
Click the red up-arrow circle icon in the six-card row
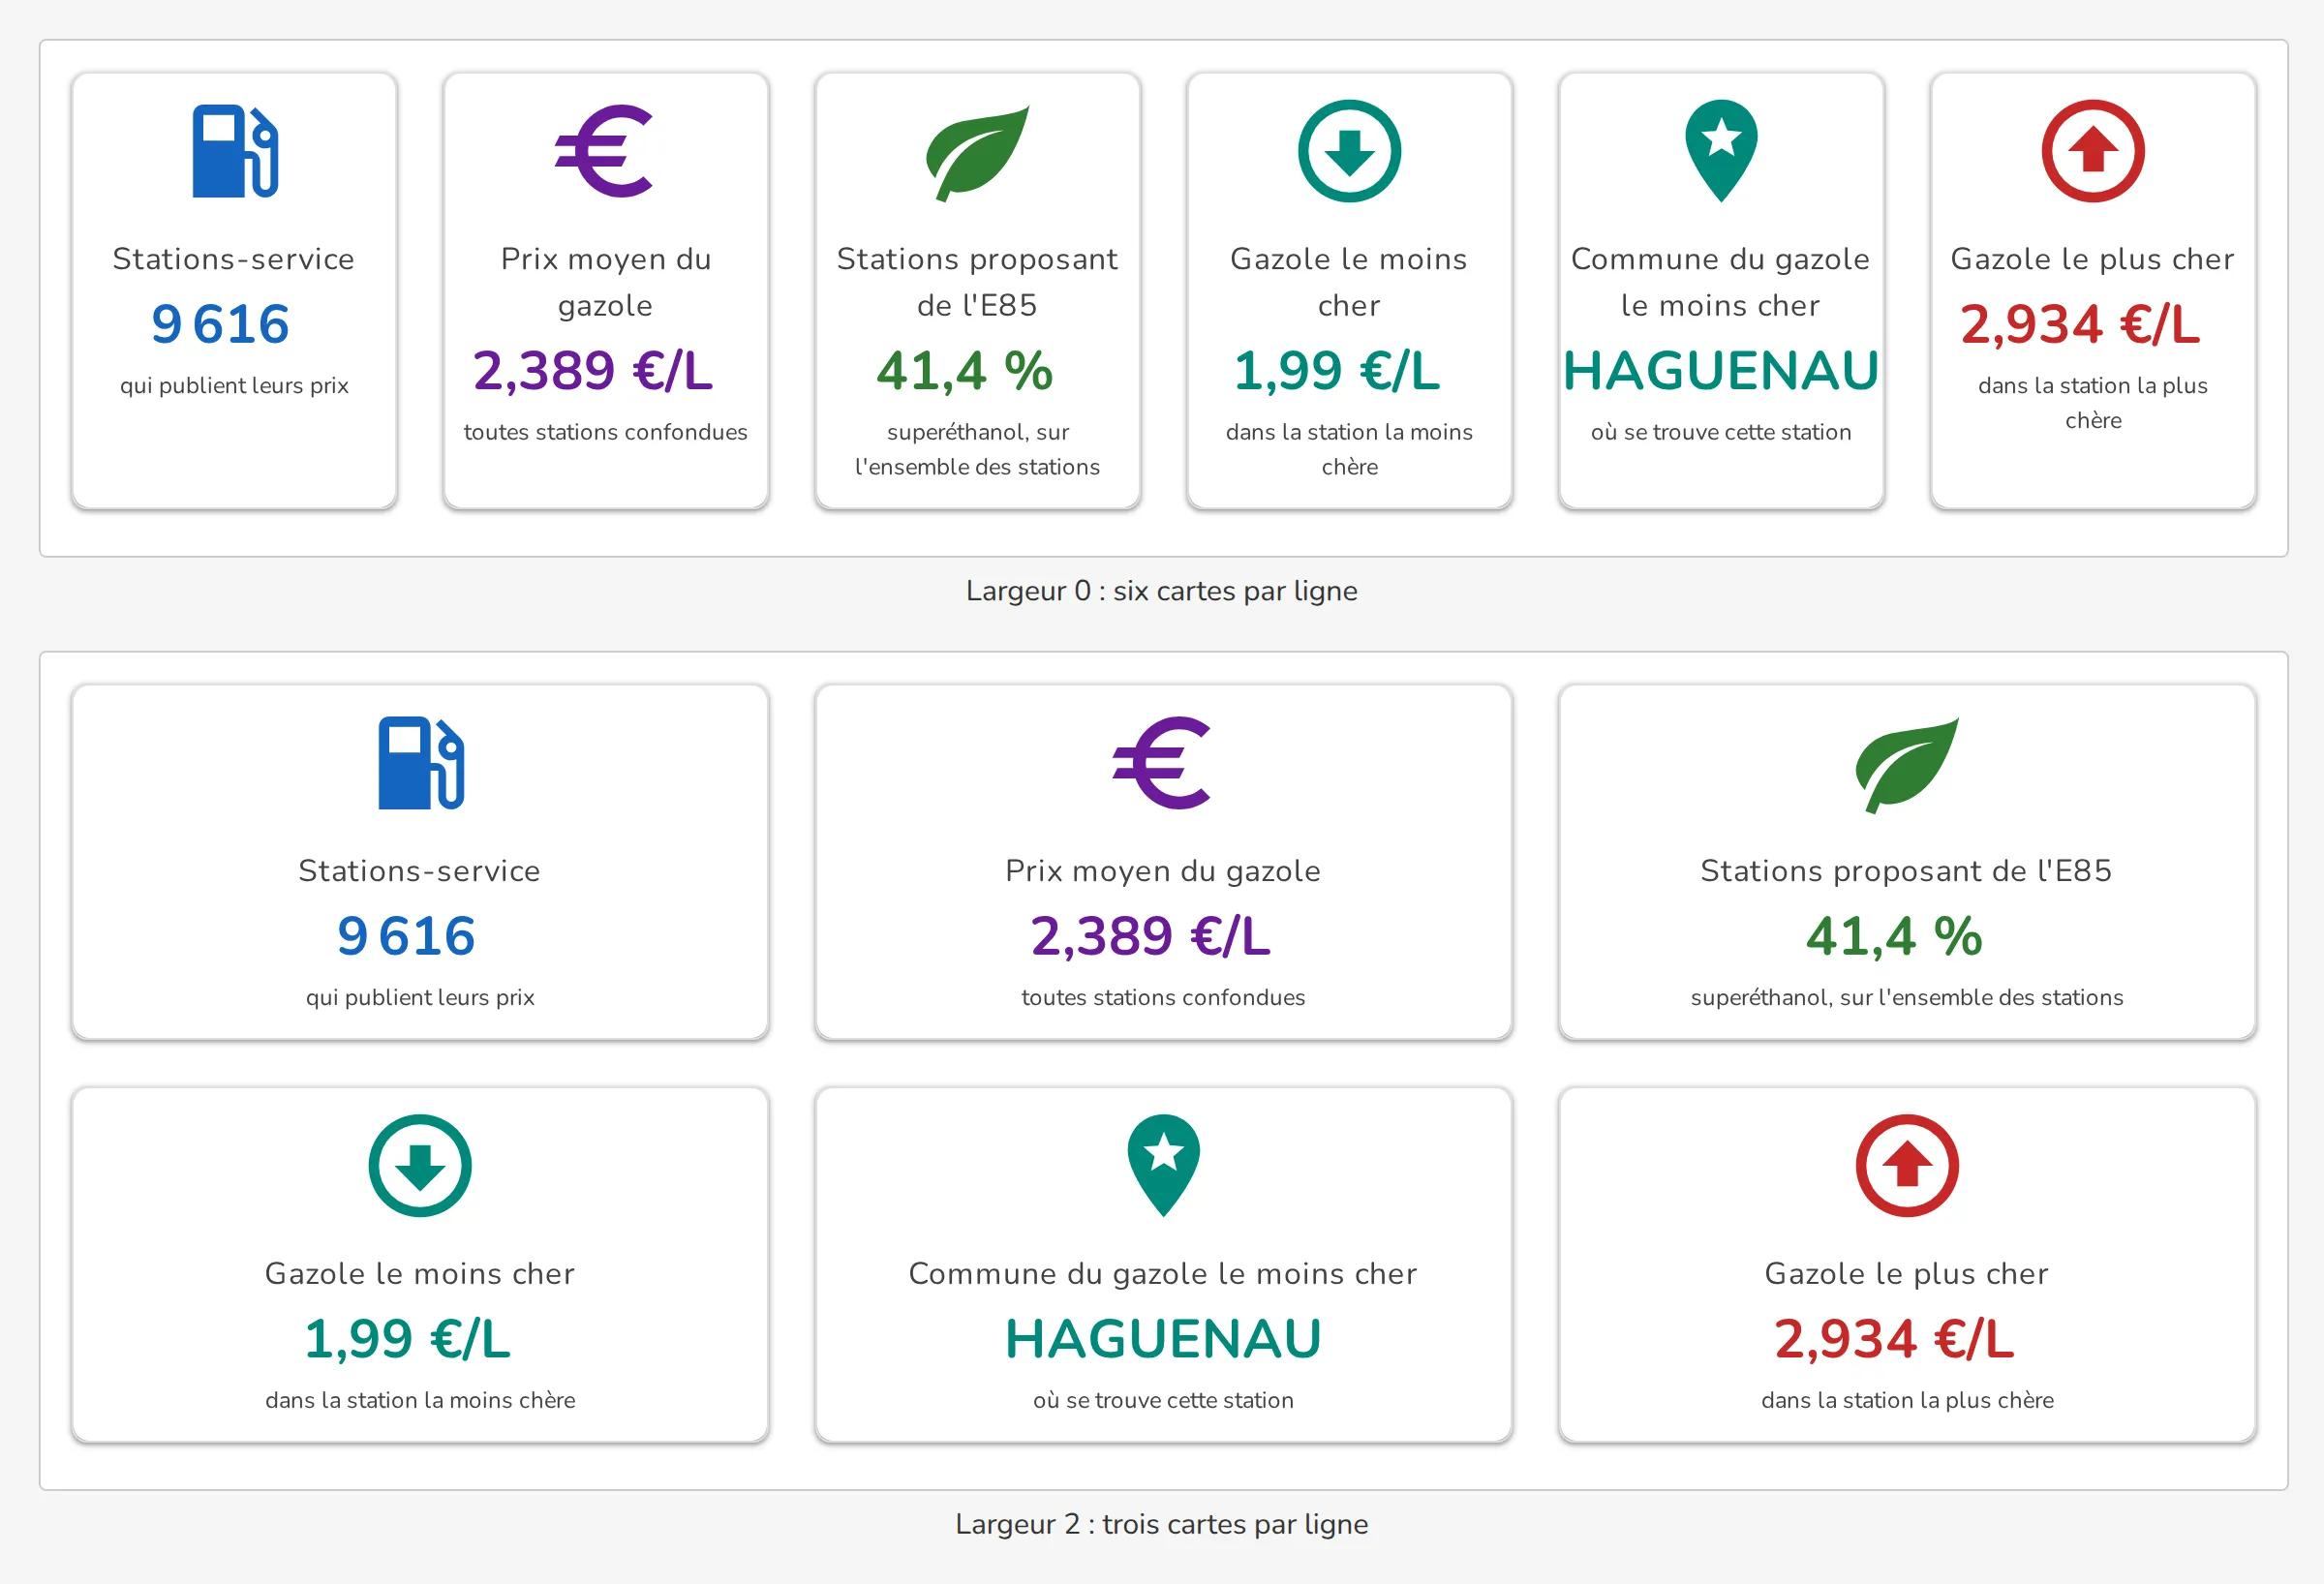tap(2093, 151)
